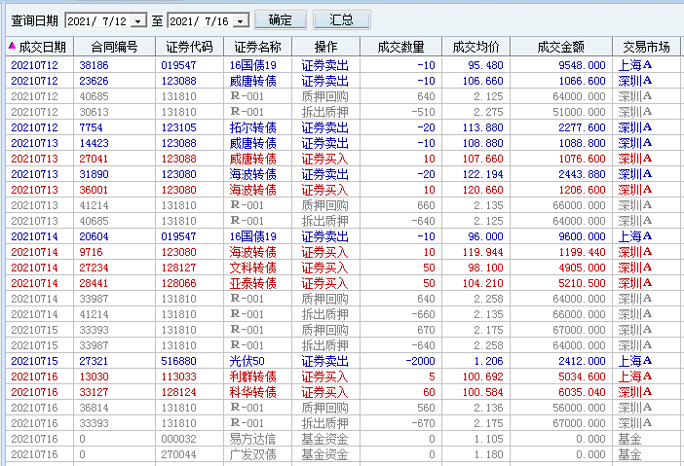Sort by 证券代码 column header
684x466 pixels.
189,47
